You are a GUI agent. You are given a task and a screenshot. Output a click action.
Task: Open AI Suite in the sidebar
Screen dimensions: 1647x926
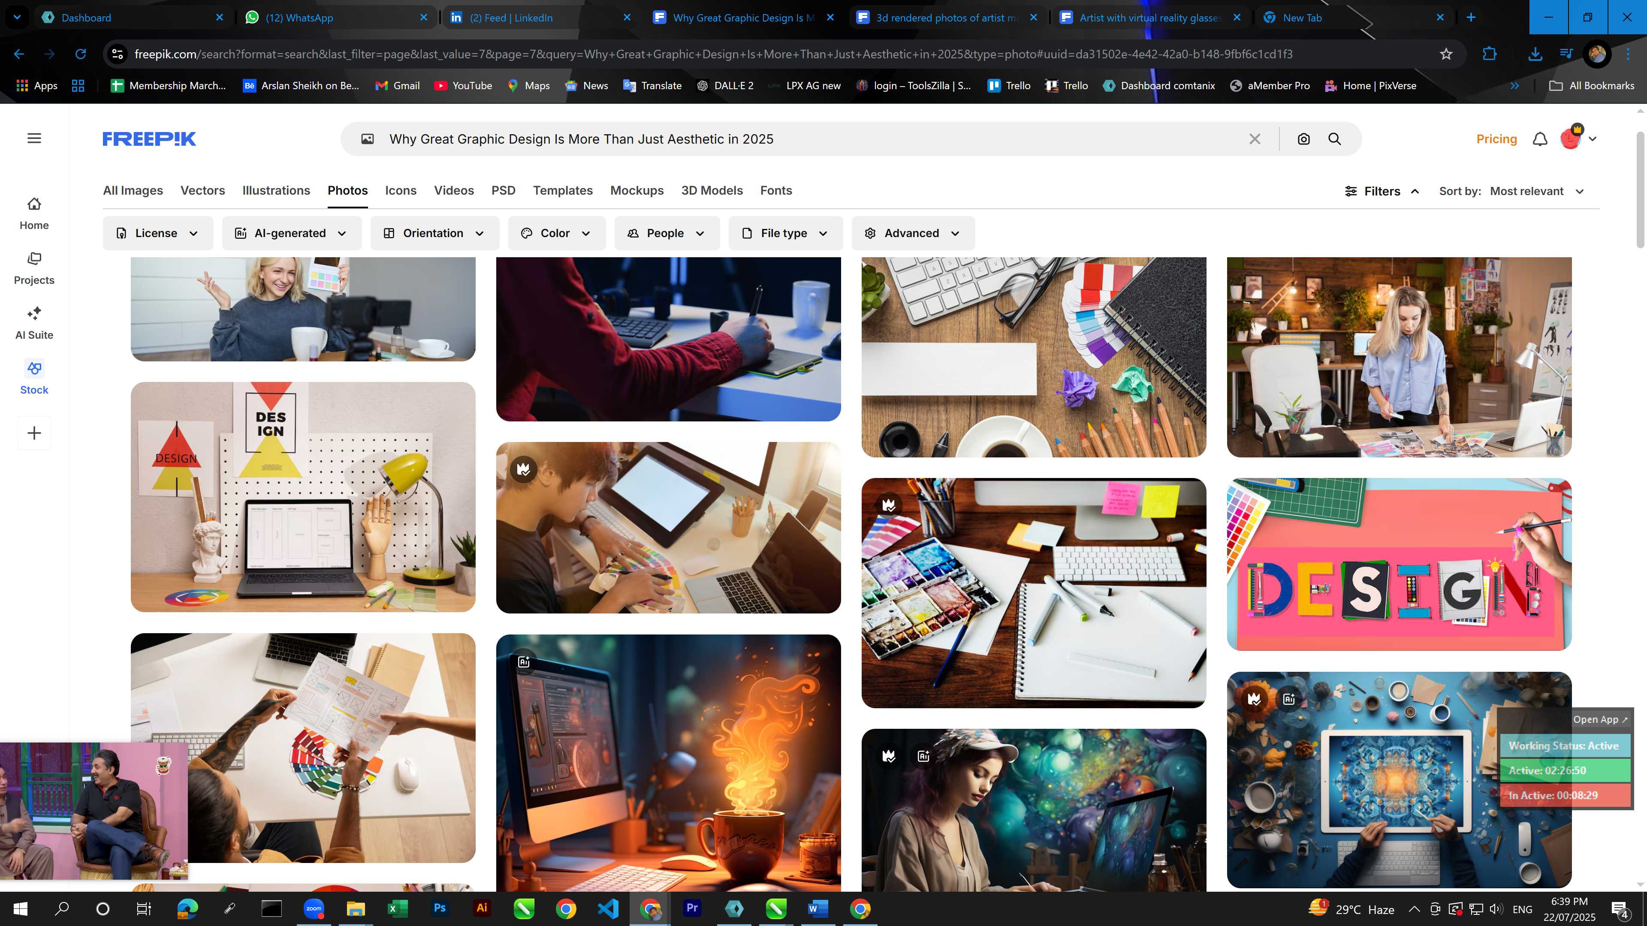pyautogui.click(x=34, y=323)
